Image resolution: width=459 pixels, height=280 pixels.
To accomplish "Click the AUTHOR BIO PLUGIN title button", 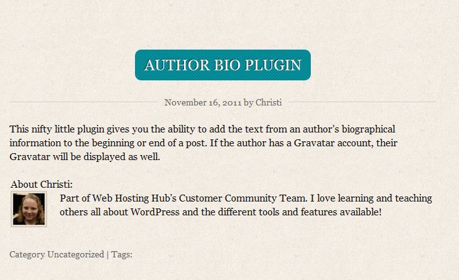I will (222, 65).
